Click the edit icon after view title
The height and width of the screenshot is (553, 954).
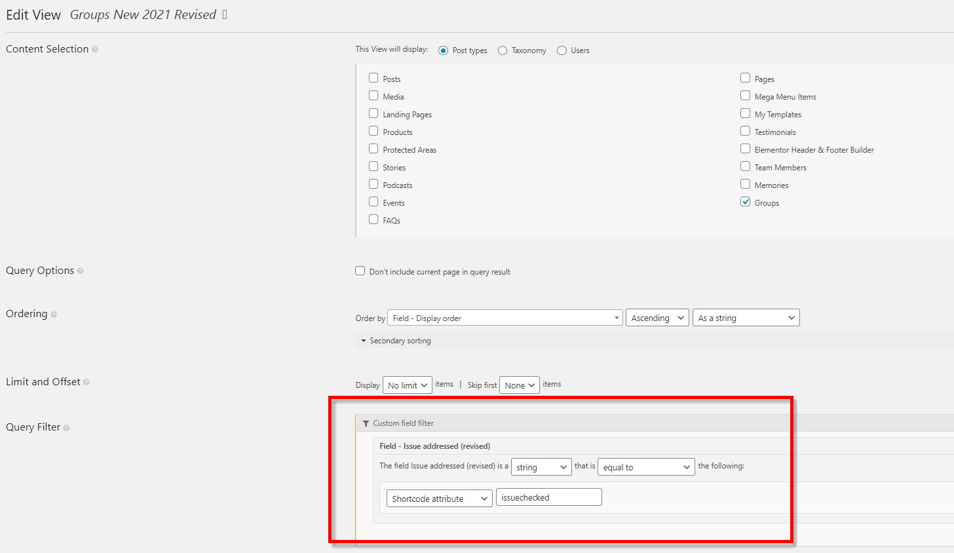coord(225,14)
